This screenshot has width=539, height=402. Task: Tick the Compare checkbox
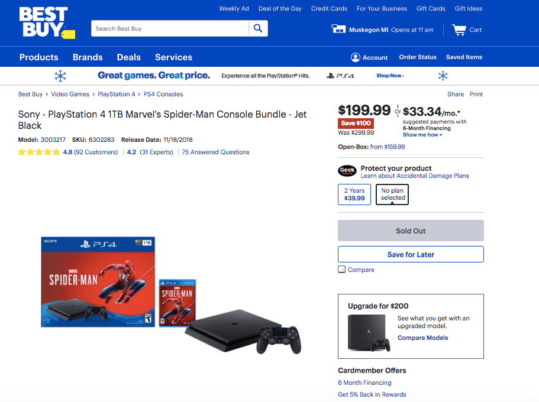(x=342, y=270)
